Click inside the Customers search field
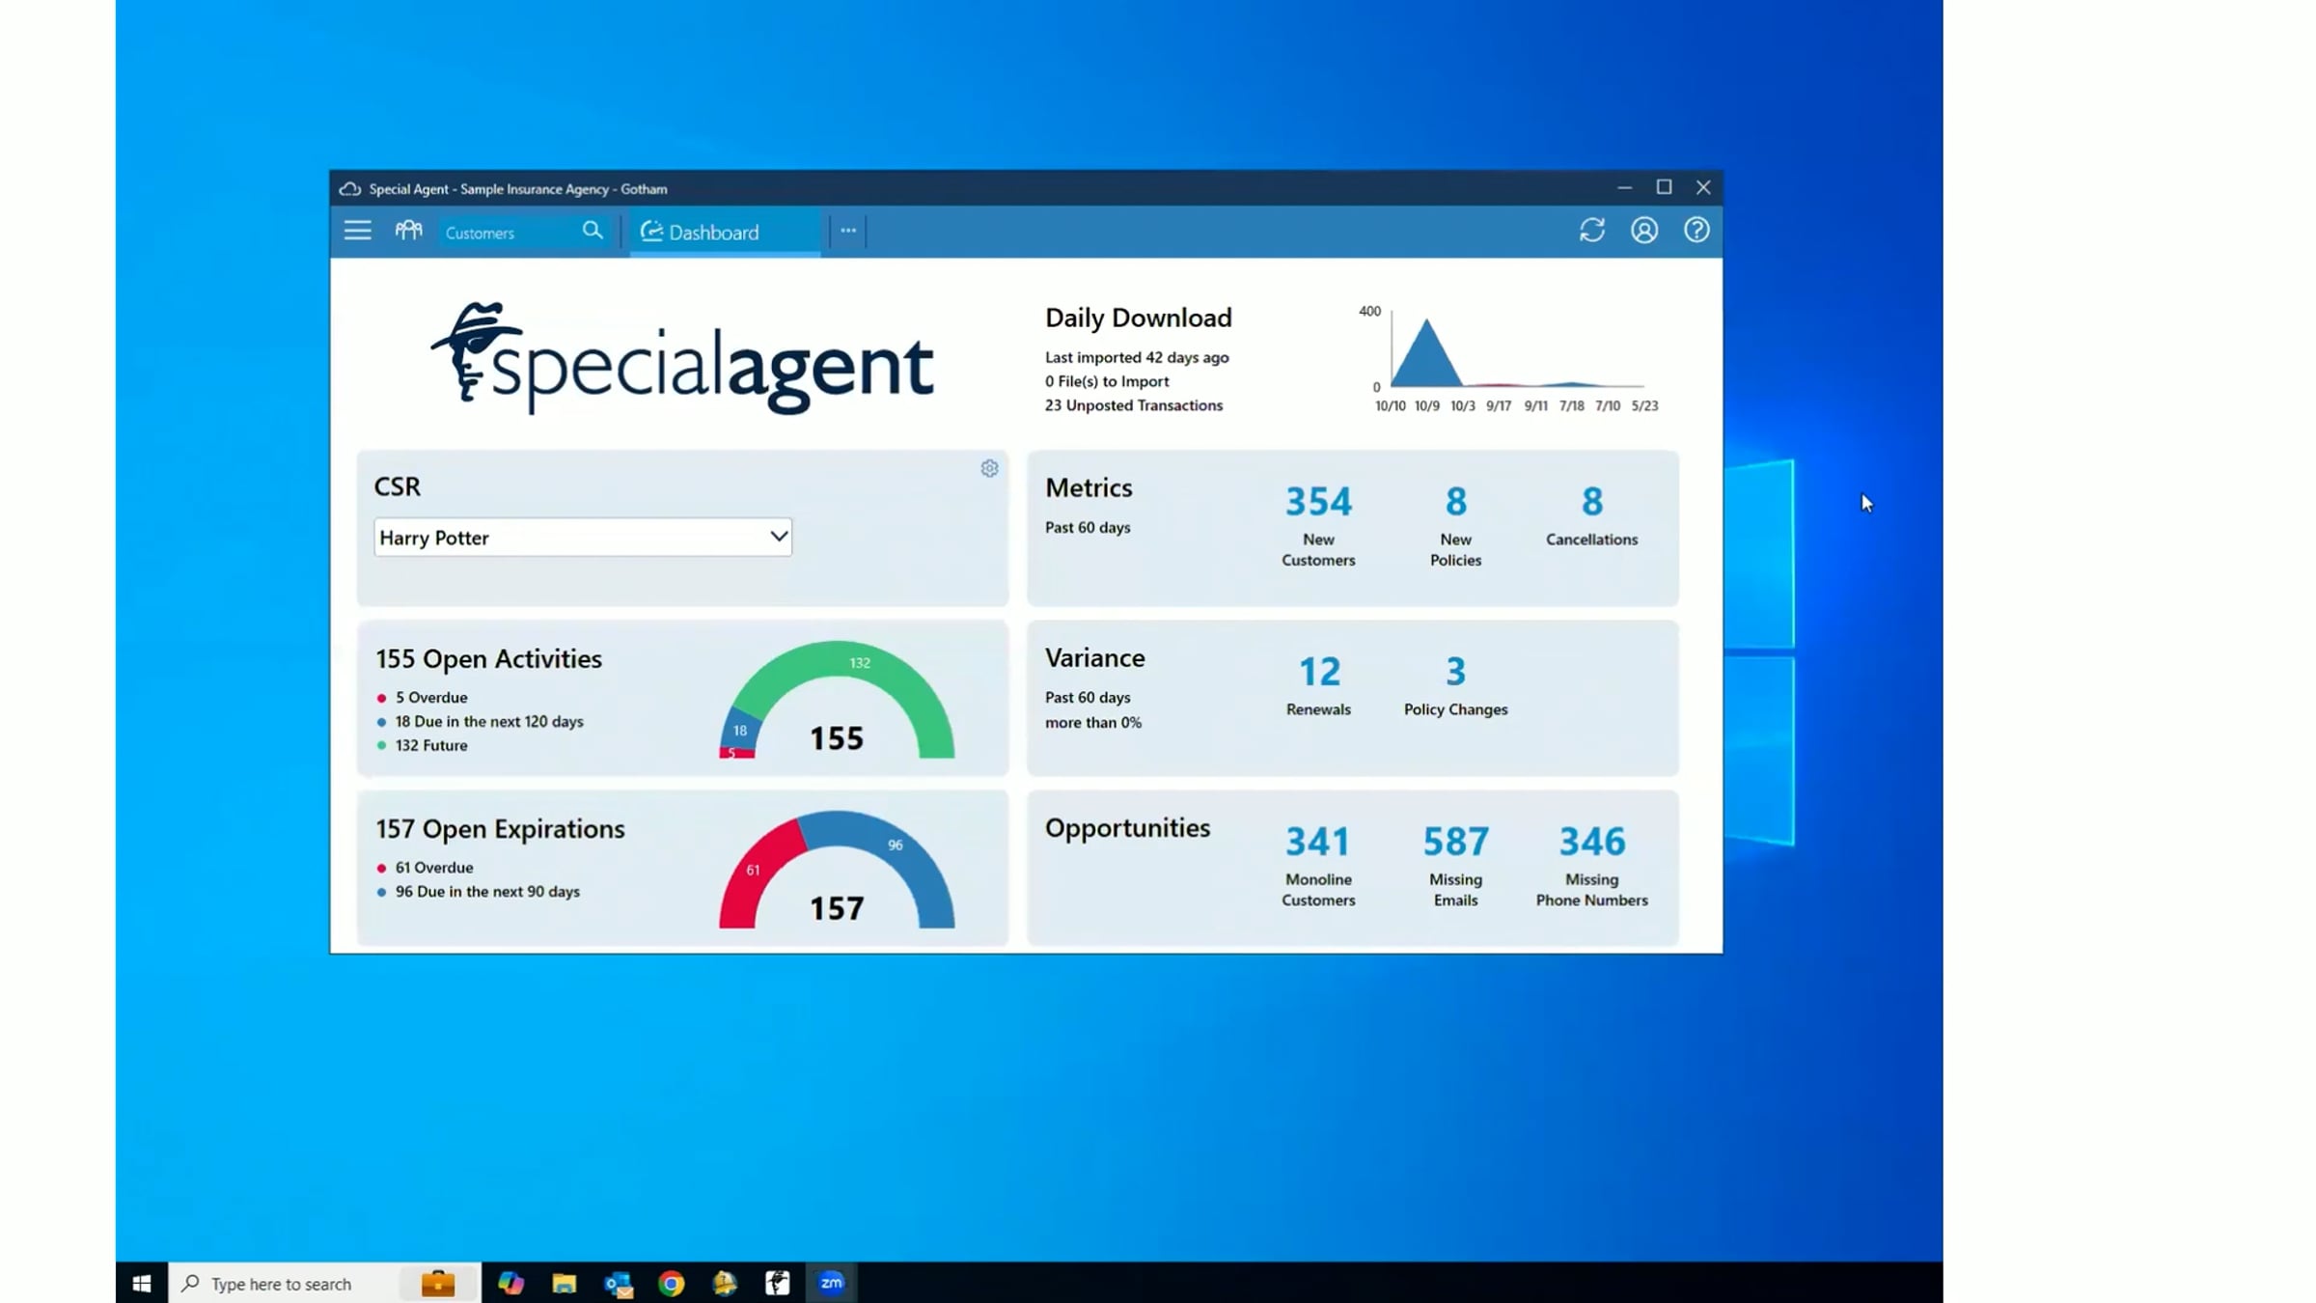 pyautogui.click(x=502, y=232)
